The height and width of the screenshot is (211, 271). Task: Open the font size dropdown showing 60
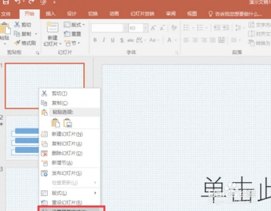(146, 28)
